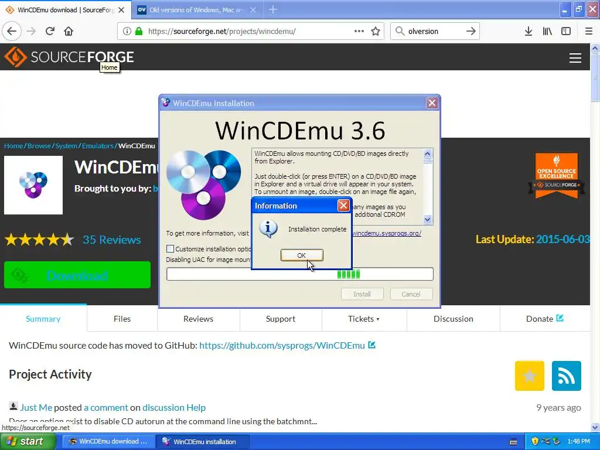600x450 pixels.
Task: Click the WinCDEmu discs logo in installer
Action: [203, 185]
